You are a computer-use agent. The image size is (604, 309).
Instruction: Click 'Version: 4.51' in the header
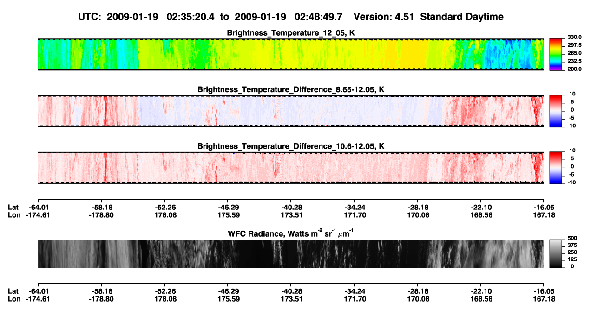click(x=383, y=17)
